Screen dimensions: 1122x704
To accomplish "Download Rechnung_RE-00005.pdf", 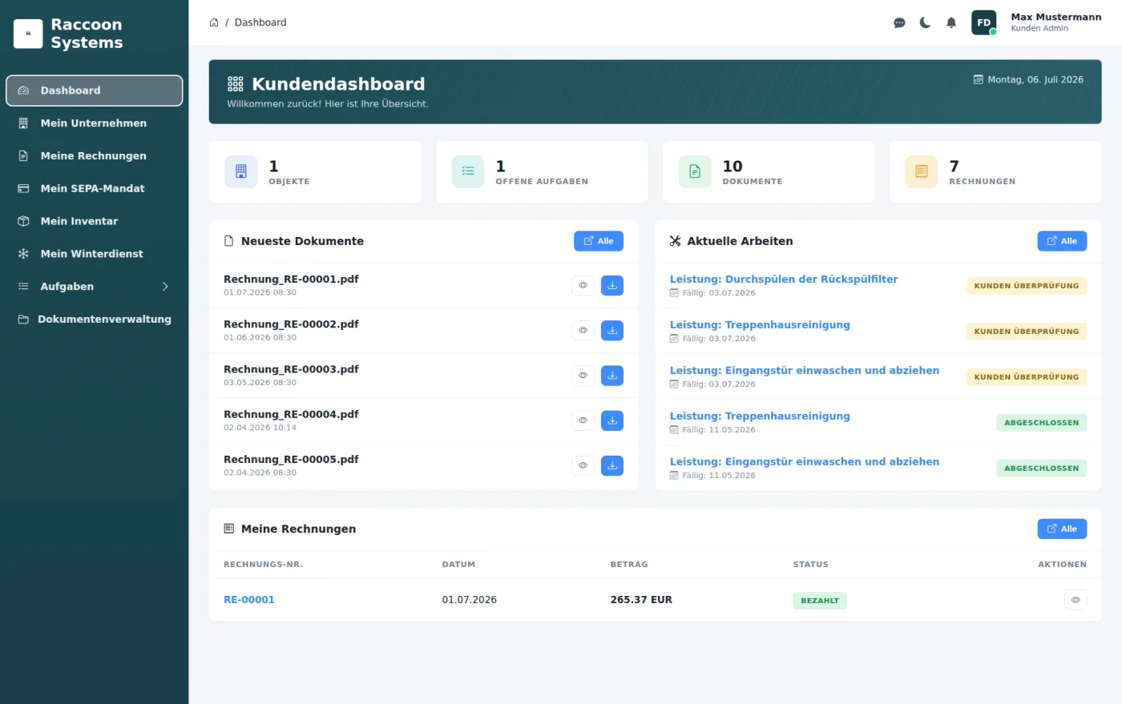I will [x=612, y=465].
